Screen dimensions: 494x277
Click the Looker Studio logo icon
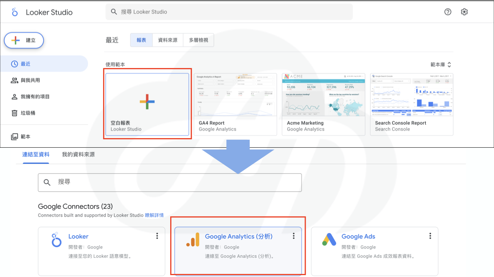coord(15,12)
